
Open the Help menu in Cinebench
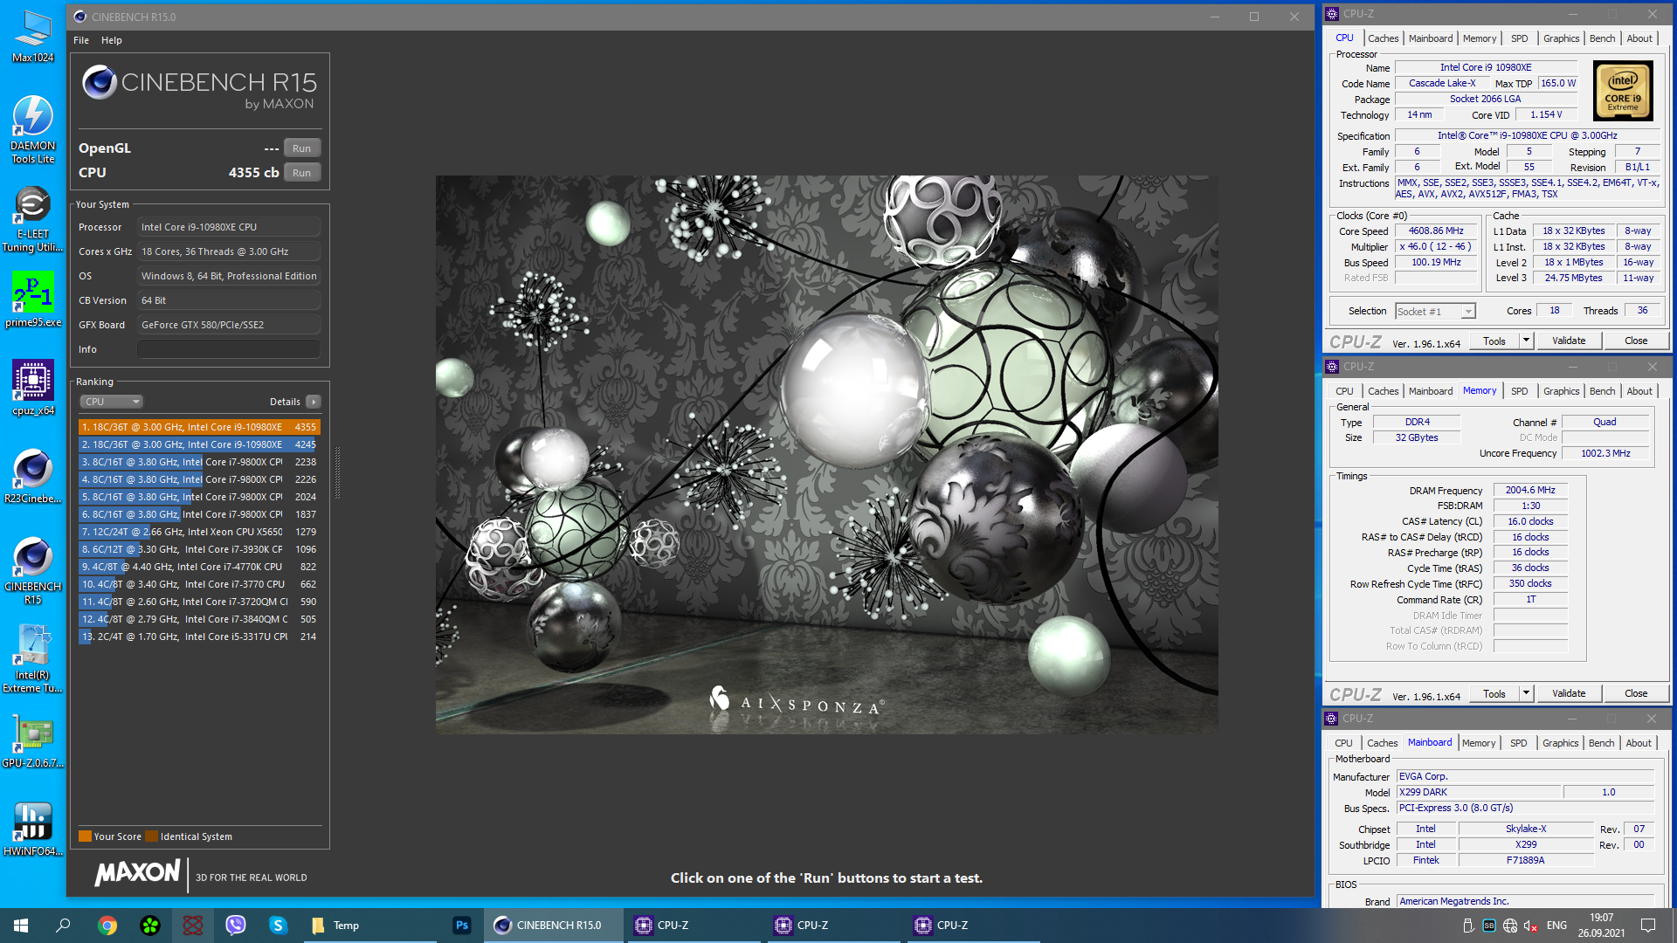point(112,40)
